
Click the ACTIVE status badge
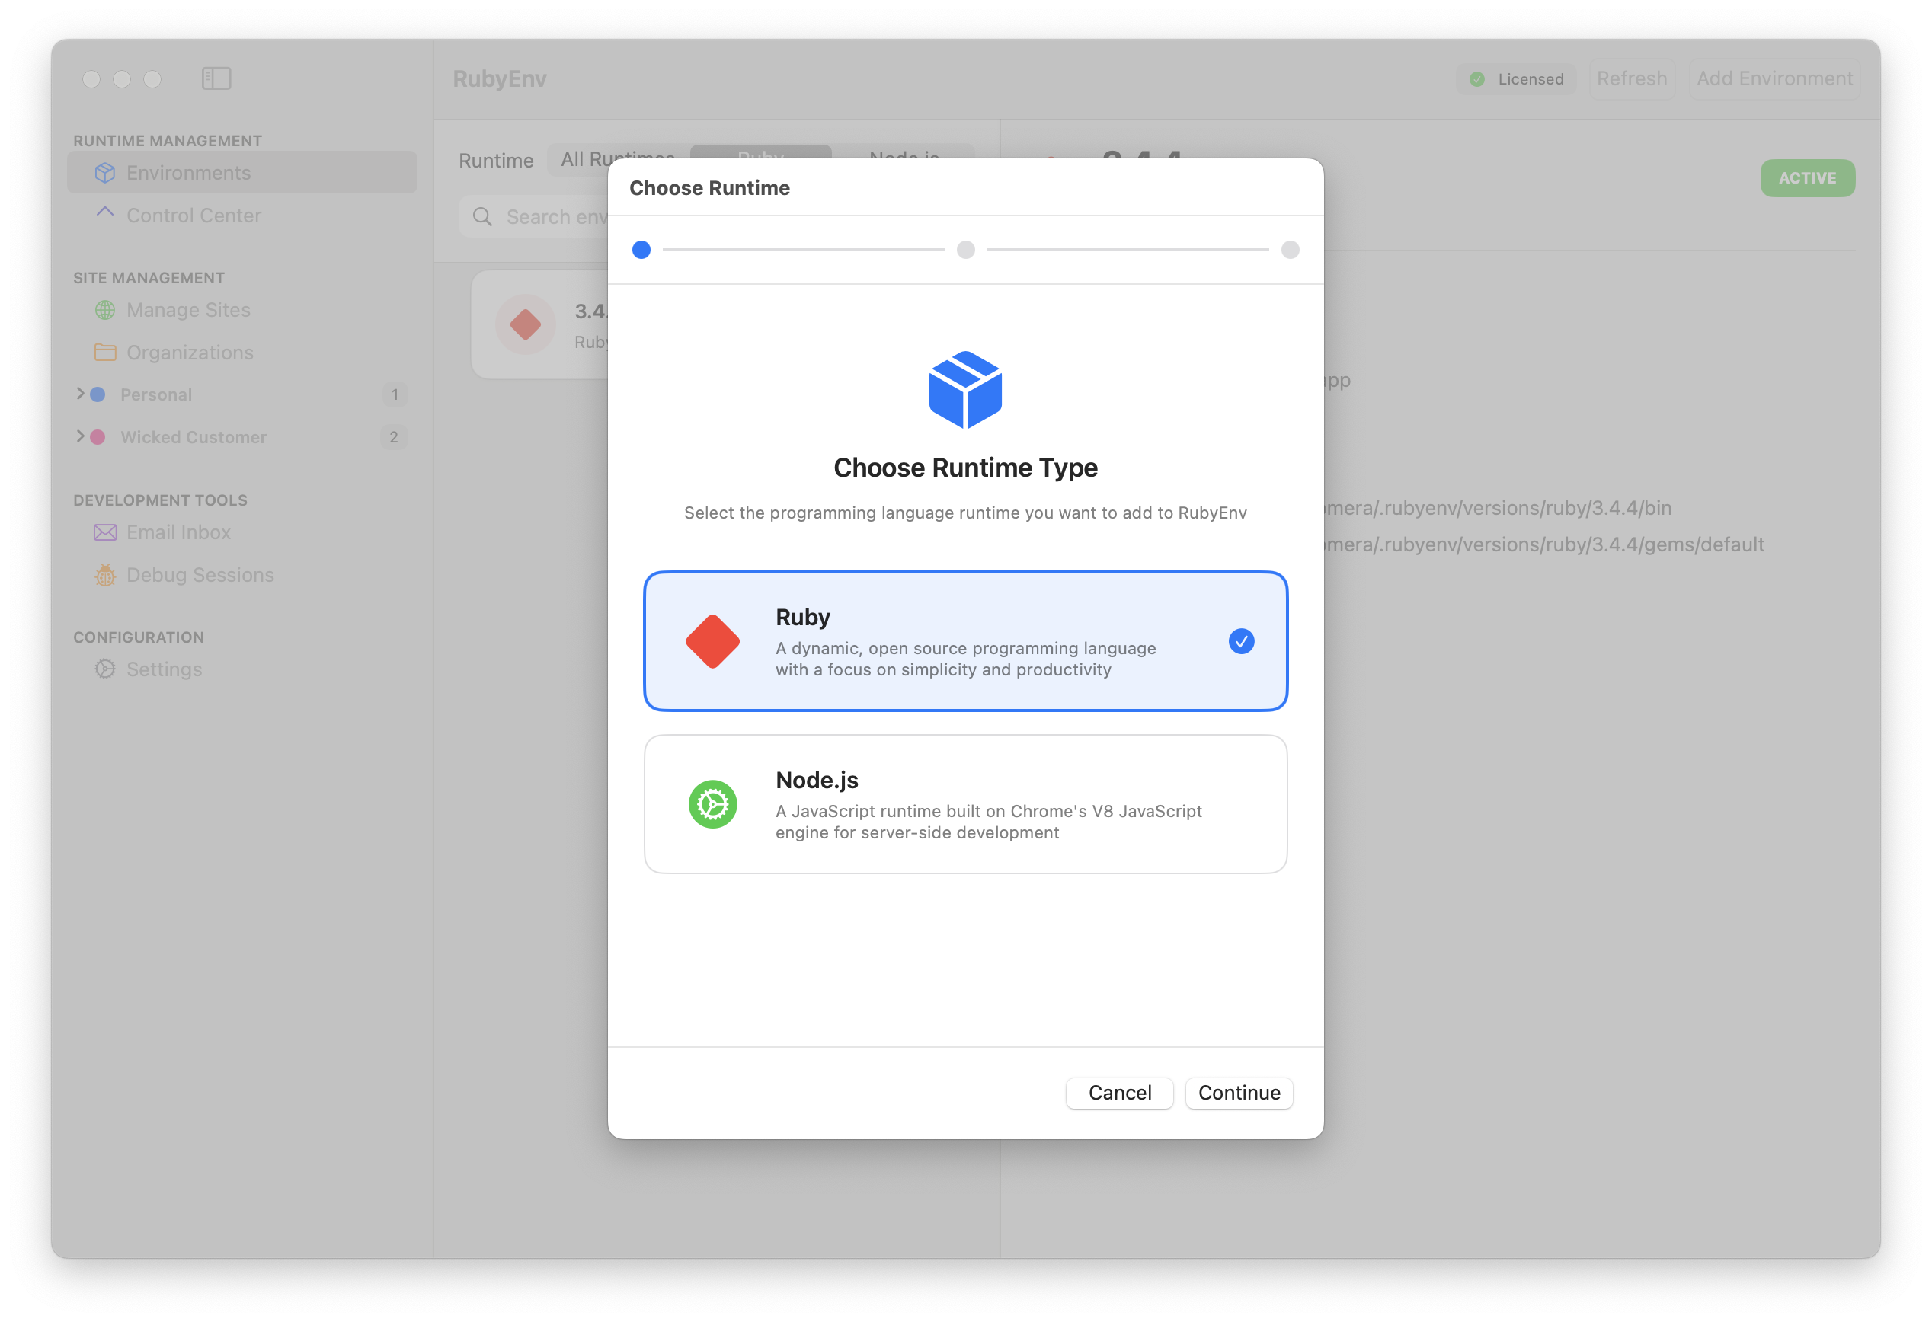click(1807, 178)
